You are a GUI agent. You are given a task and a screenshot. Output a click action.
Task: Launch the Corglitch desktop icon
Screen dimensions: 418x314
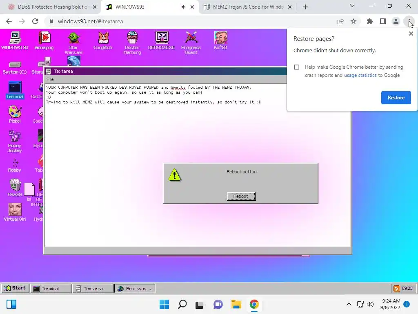click(x=103, y=40)
